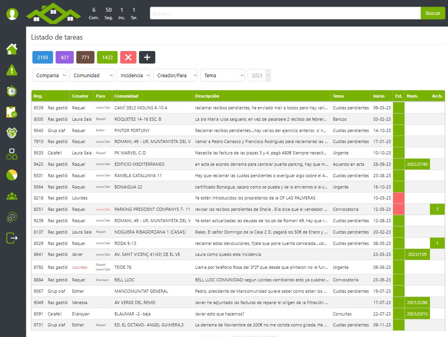Click the handshake icon in sidebar
448x337 pixels.
tap(12, 133)
